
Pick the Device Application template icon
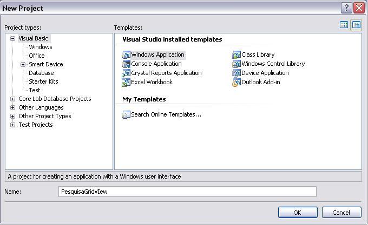(x=236, y=73)
